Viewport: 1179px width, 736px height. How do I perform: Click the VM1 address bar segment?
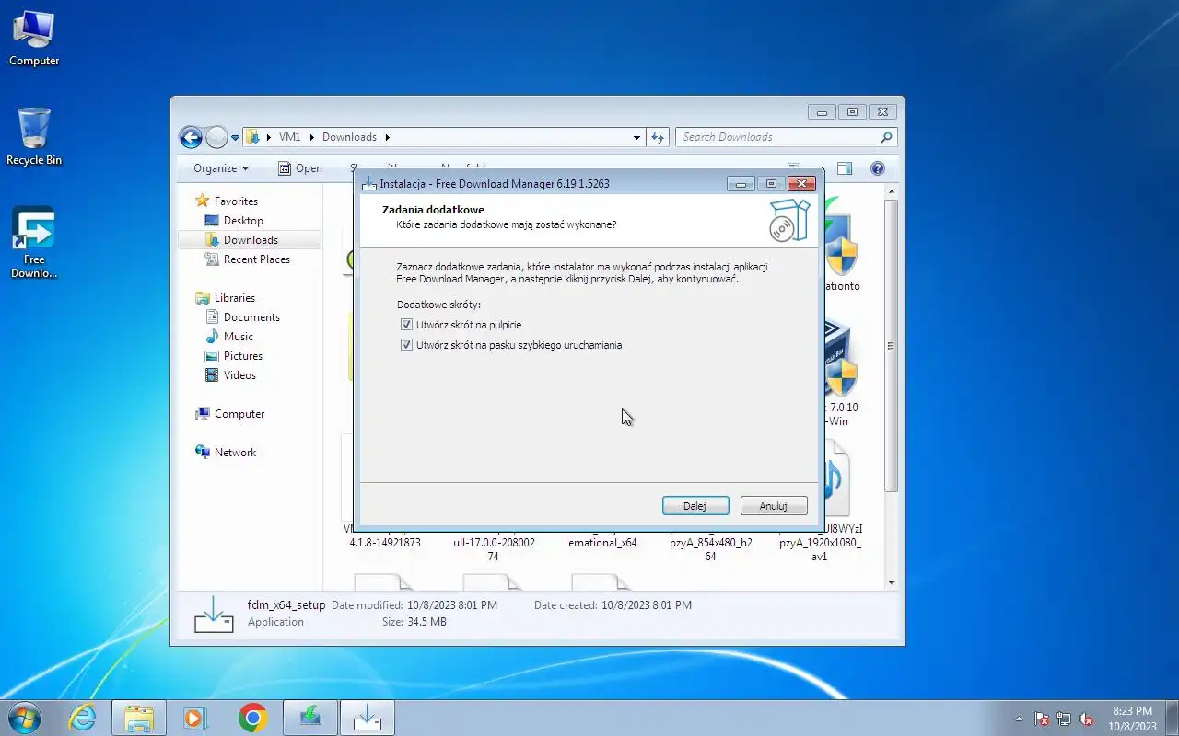(289, 137)
